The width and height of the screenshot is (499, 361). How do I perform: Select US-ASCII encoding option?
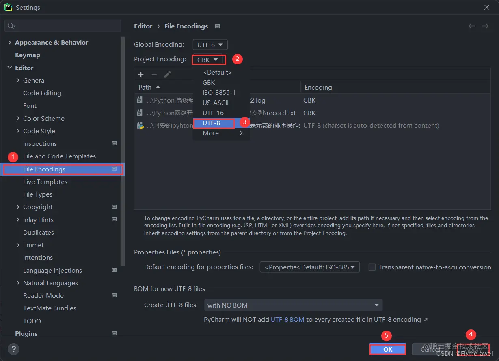221,103
